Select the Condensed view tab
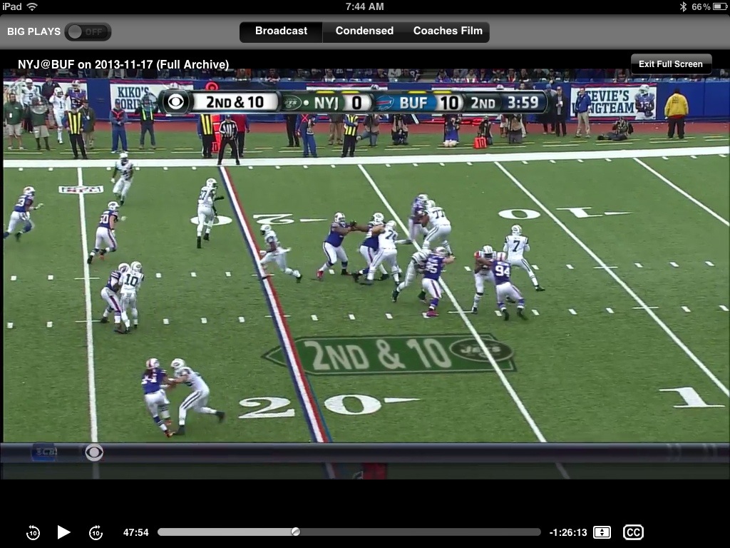 (x=364, y=31)
